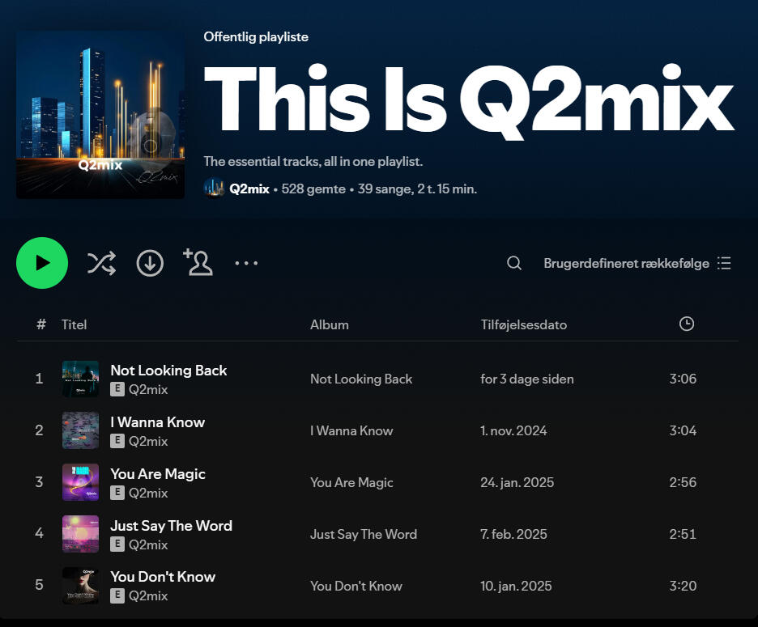758x627 pixels.
Task: Click the You Are Magic cover thumbnail
Action: [80, 482]
